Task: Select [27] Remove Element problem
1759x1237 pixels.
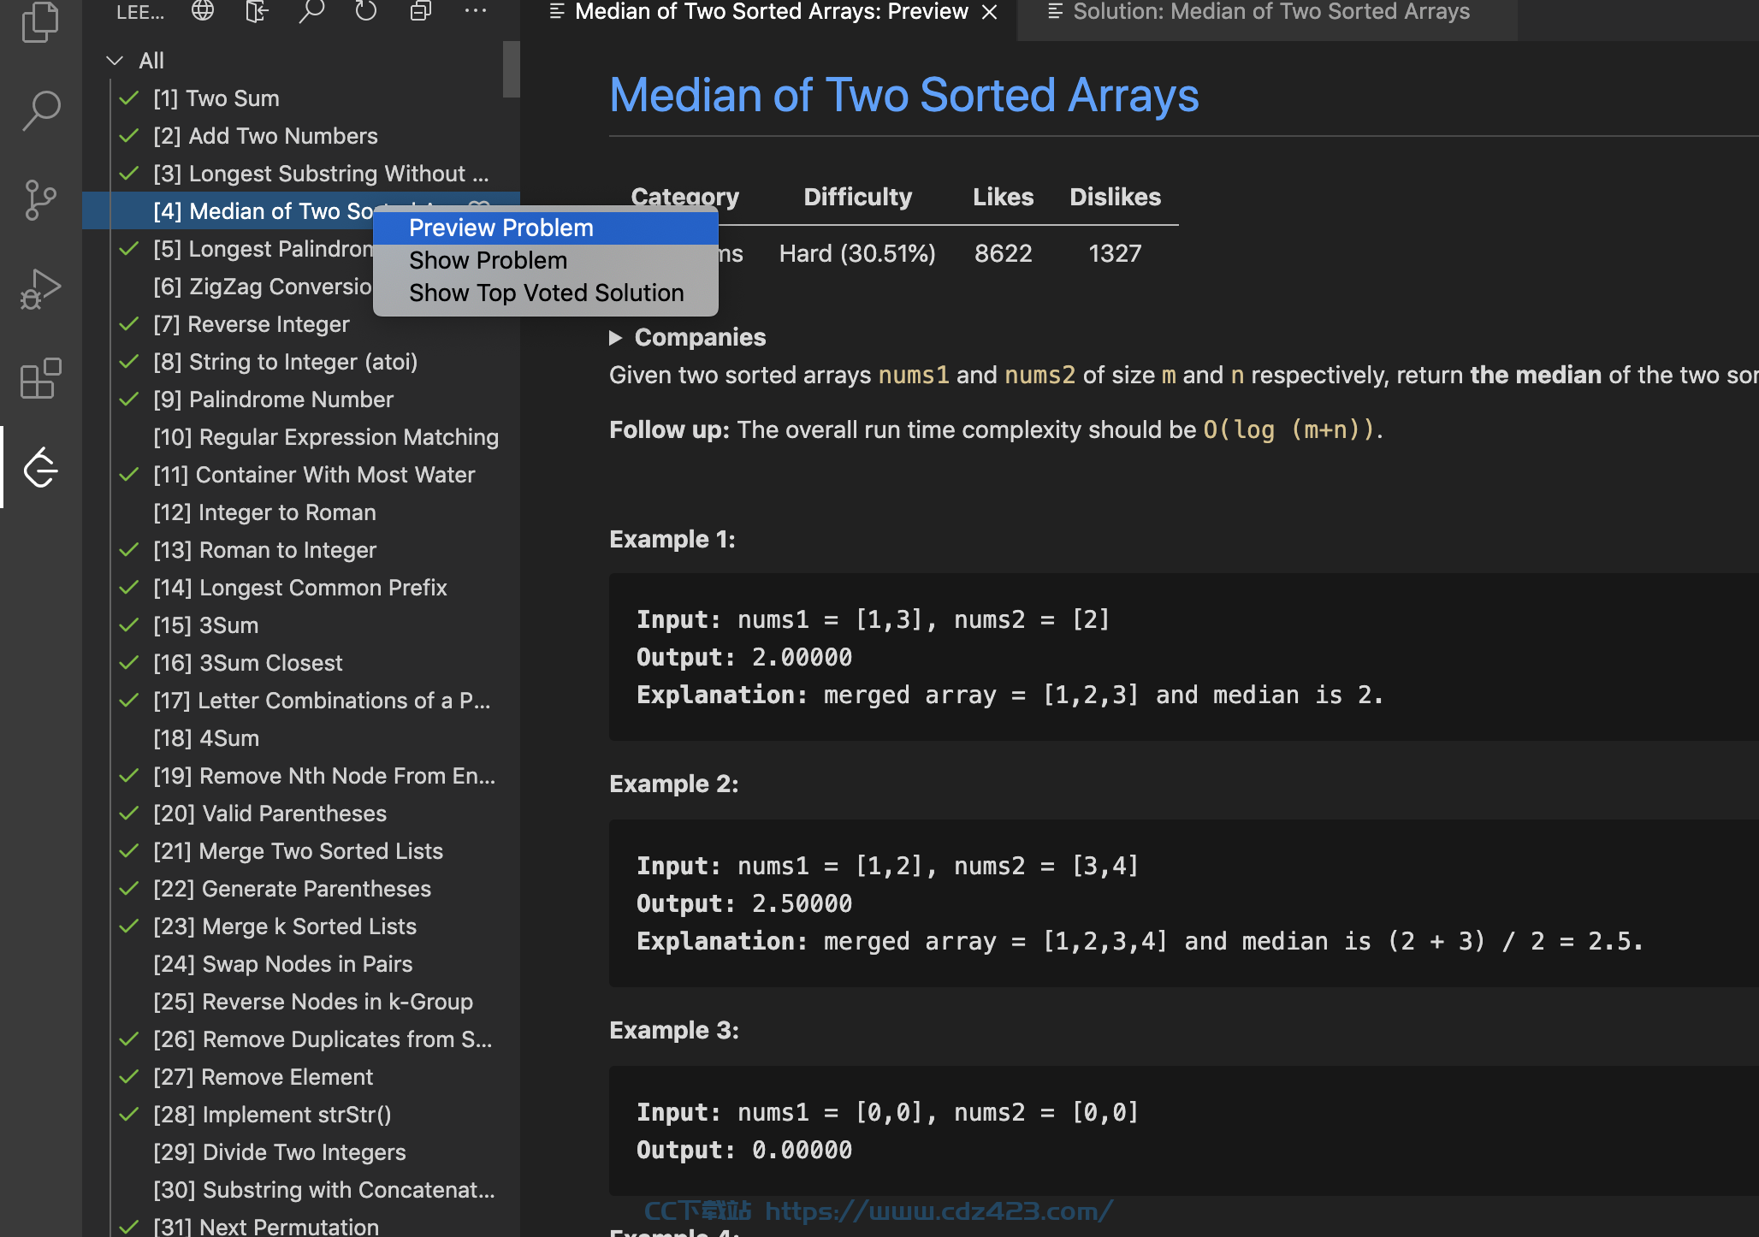Action: click(301, 1077)
